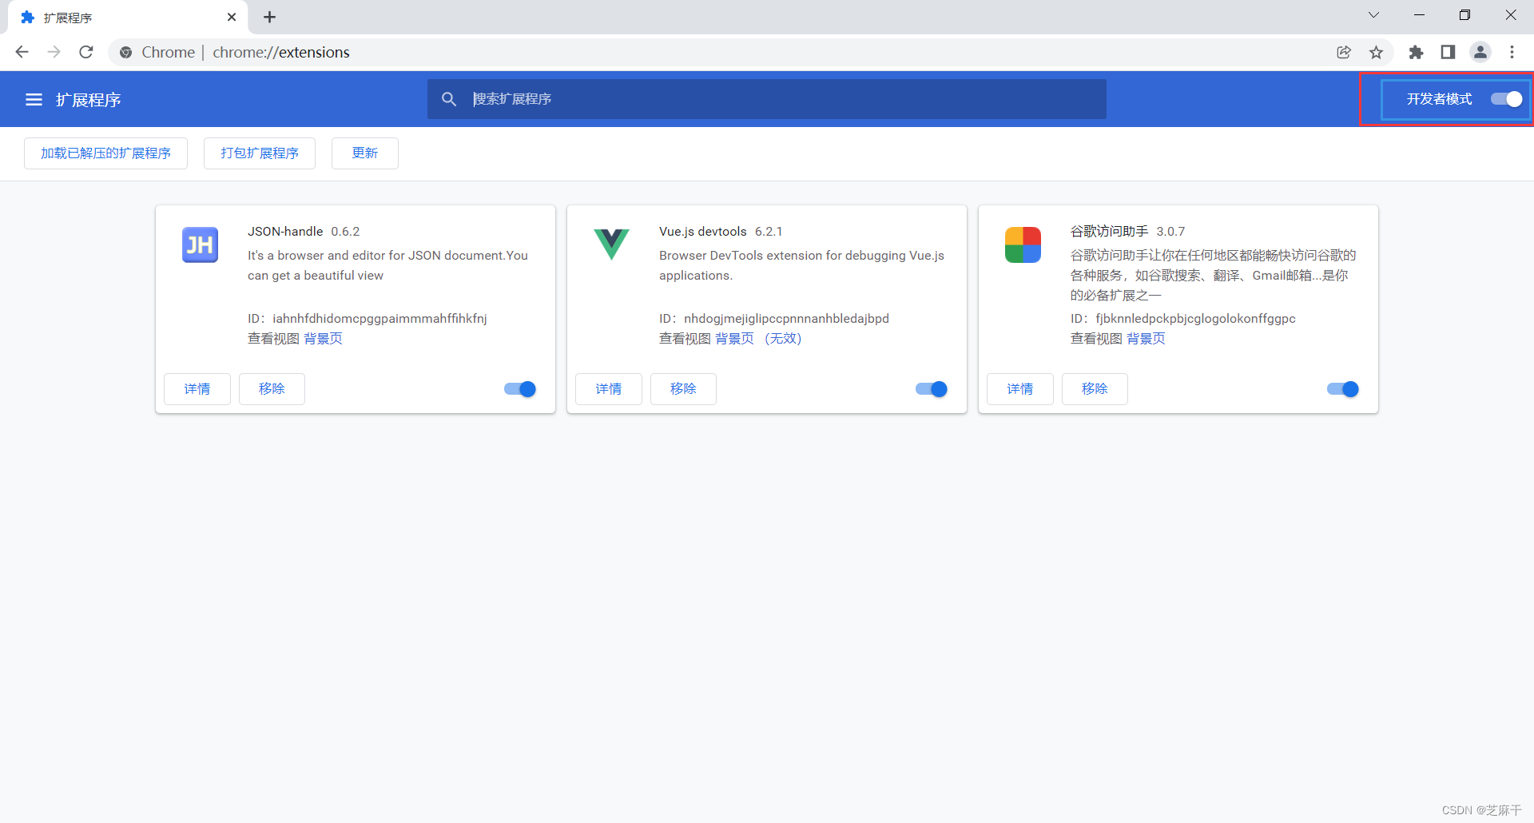The width and height of the screenshot is (1534, 823).
Task: Open the Chrome three-dot menu
Action: coord(1512,52)
